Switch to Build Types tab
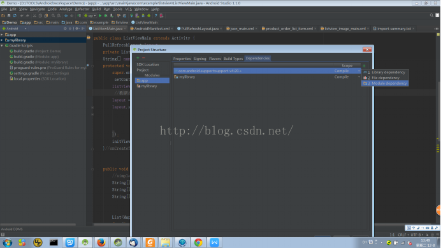The height and width of the screenshot is (248, 441). click(x=233, y=59)
